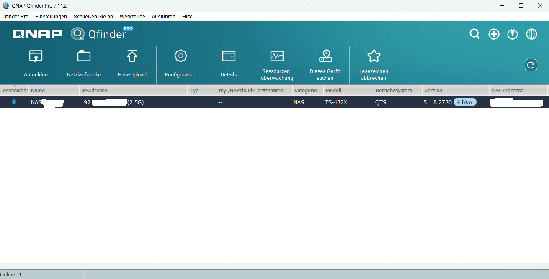Open the globe language icon
549x279 pixels.
531,34
